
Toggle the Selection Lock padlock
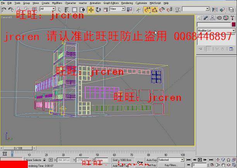coord(44,160)
